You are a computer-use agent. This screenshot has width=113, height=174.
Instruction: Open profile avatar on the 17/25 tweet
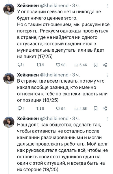coord(9,9)
